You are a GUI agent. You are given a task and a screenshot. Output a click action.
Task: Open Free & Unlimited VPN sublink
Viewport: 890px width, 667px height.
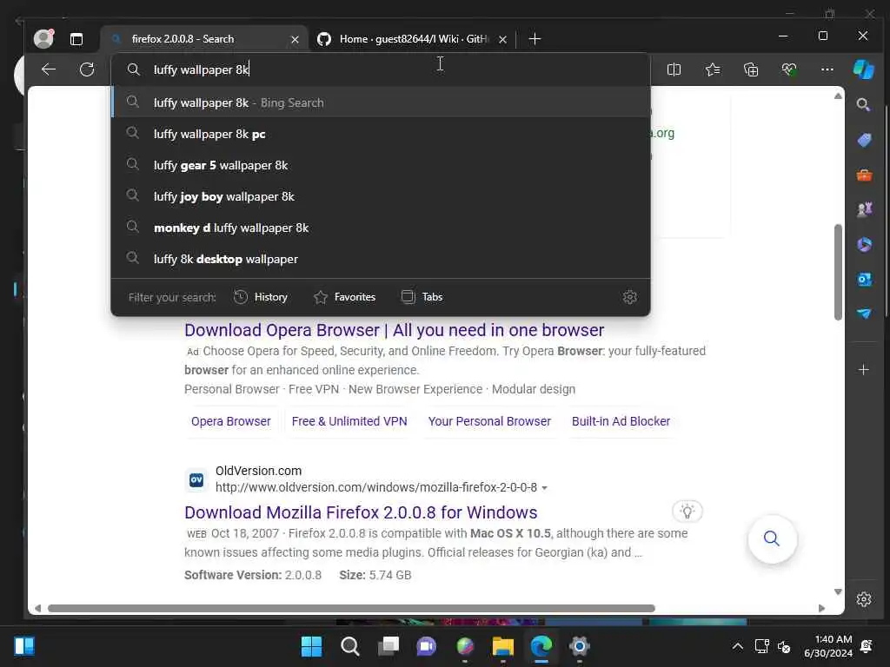pos(349,421)
